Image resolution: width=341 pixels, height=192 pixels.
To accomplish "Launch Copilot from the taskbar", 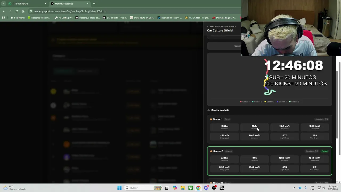I will pyautogui.click(x=175, y=188).
